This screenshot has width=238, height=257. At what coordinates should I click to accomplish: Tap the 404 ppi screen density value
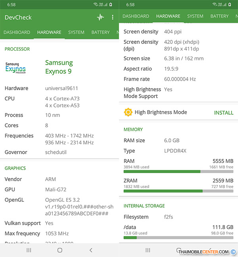click(173, 32)
